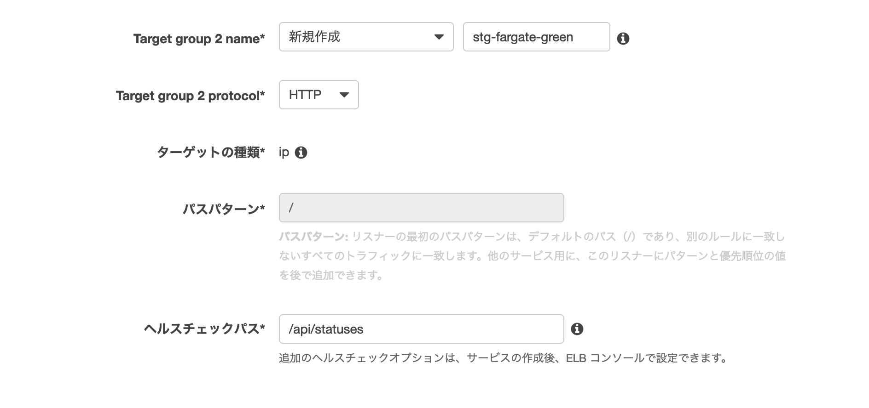Click the /api/statuses health check path field
Viewport: 869px width, 408px height.
(421, 329)
